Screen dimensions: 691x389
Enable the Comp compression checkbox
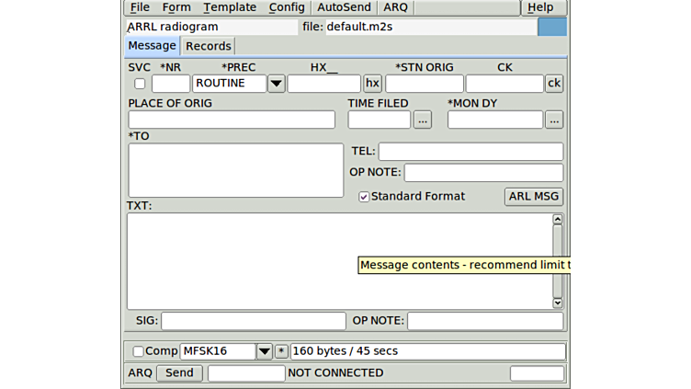(x=139, y=351)
